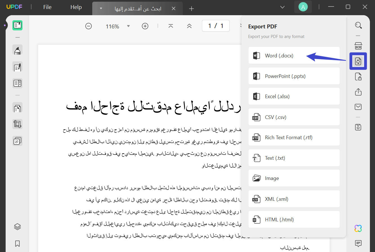Select the highlighter annotation tool
The width and height of the screenshot is (375, 252).
(x=17, y=50)
